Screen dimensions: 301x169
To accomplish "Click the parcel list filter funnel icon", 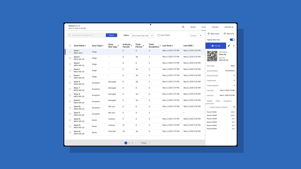I will pyautogui.click(x=234, y=107).
